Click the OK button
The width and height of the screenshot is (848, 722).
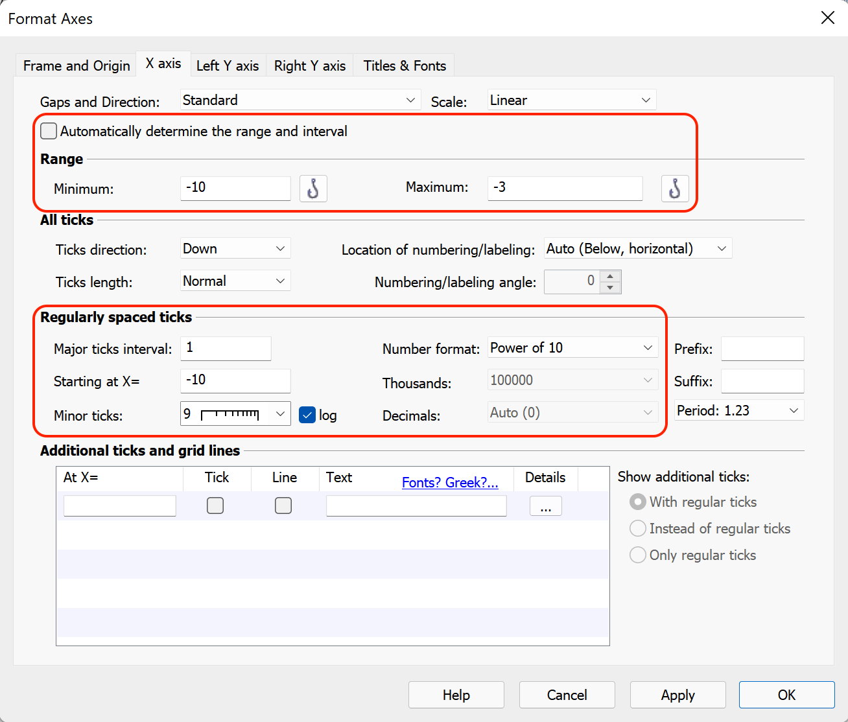(787, 695)
